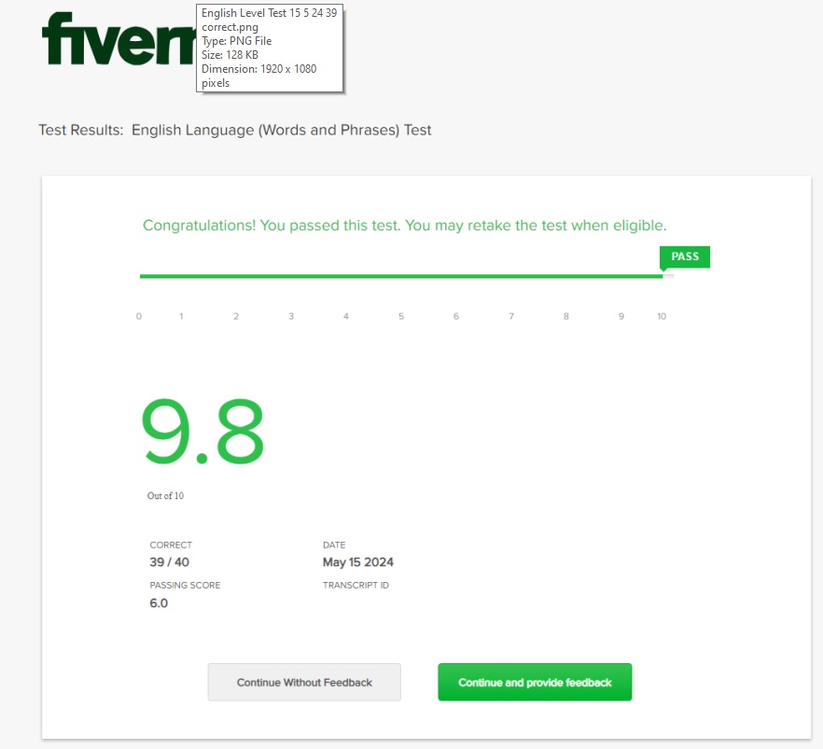The width and height of the screenshot is (823, 749).
Task: Click Continue Without Feedback button
Action: [x=304, y=682]
